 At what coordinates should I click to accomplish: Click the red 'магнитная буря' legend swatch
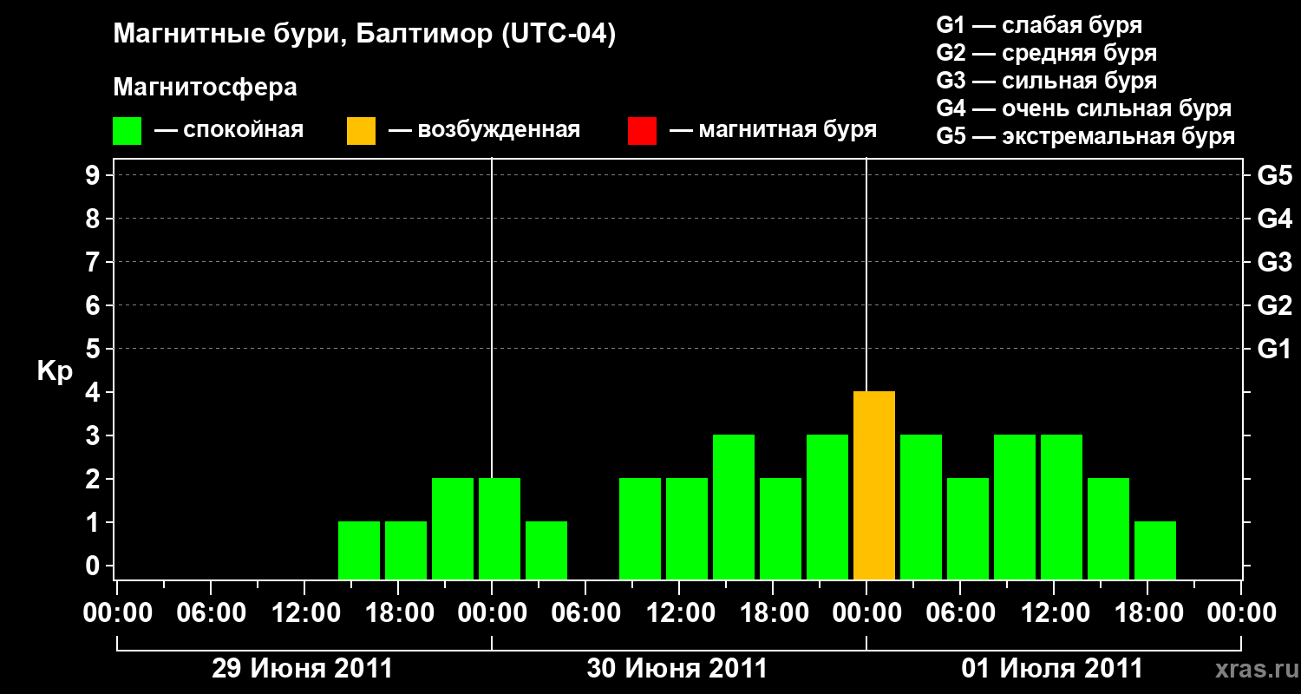pyautogui.click(x=643, y=131)
